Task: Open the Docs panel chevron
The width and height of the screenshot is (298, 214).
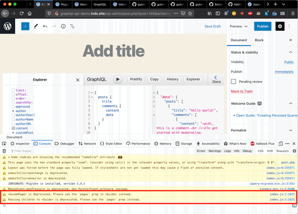Action: click(215, 77)
